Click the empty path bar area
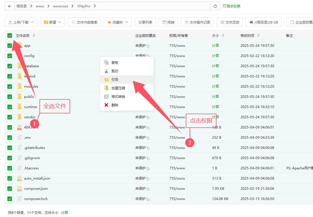Viewport: 313px width, 217px height. 154,6
